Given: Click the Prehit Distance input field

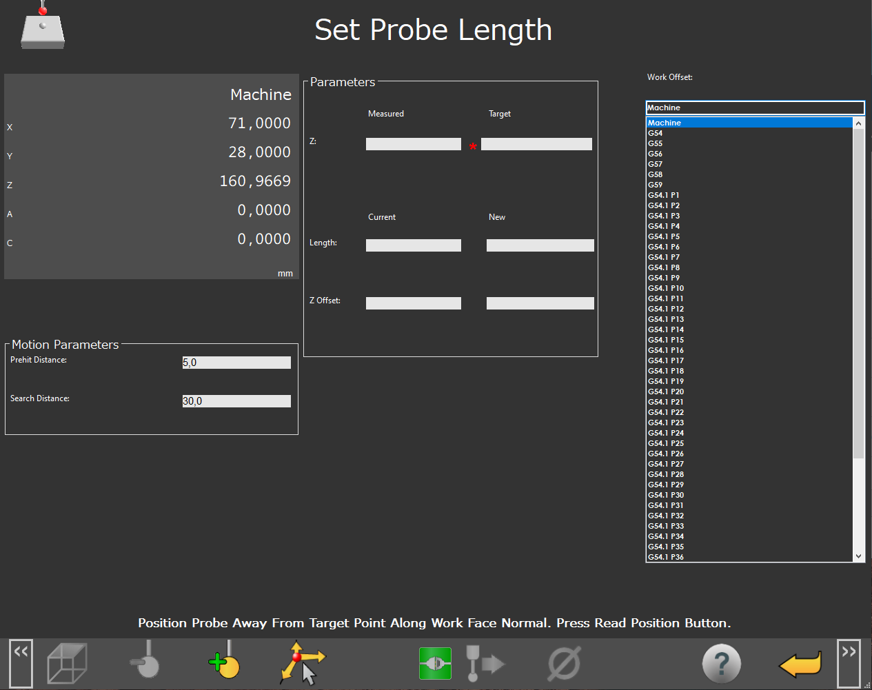Looking at the screenshot, I should (x=236, y=363).
